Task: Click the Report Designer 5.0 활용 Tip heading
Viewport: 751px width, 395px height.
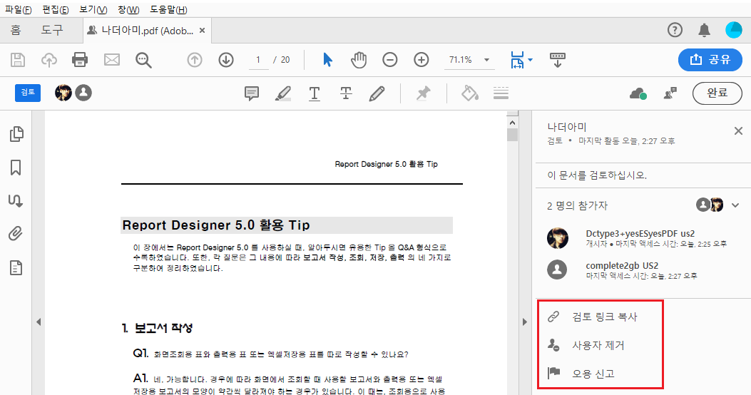Action: [x=216, y=225]
